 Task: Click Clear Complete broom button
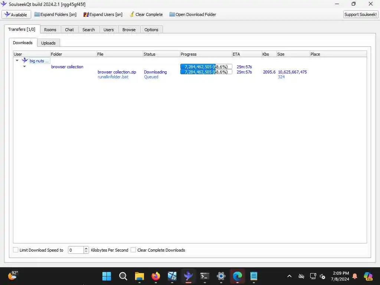146,14
